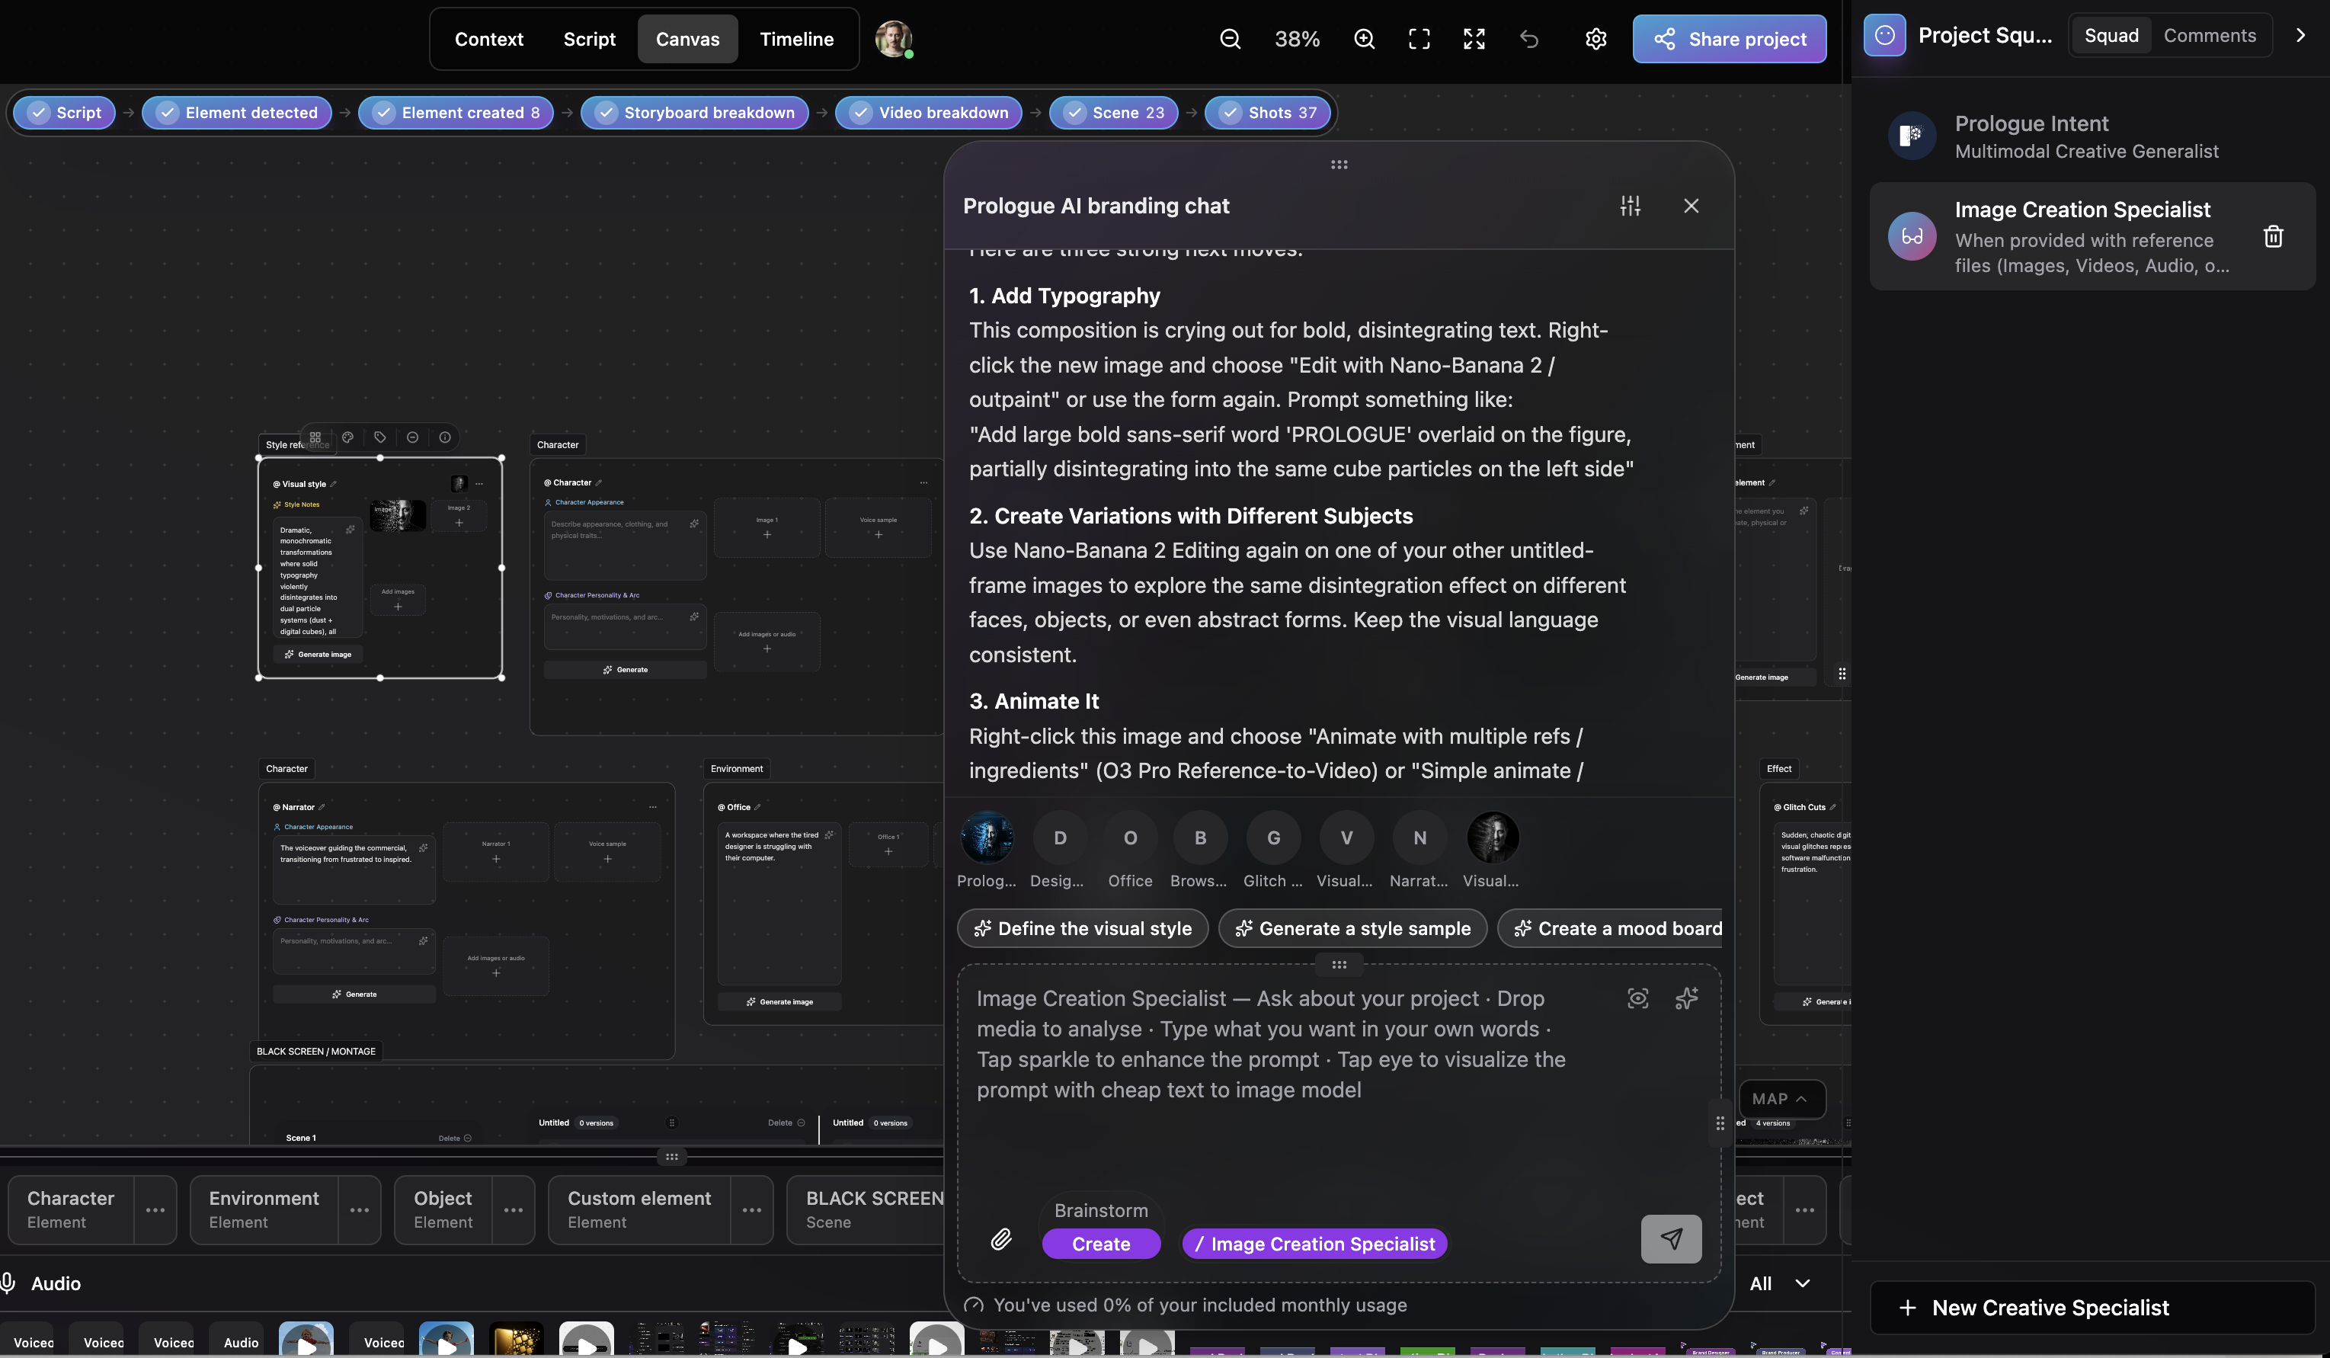Click tag icon in node toolbar
The image size is (2330, 1358).
(x=380, y=437)
